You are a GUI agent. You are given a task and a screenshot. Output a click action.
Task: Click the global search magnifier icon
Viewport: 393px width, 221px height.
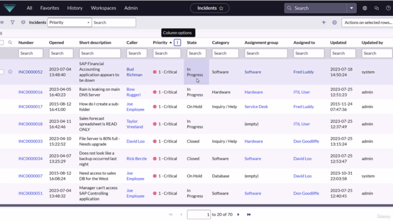(289, 8)
